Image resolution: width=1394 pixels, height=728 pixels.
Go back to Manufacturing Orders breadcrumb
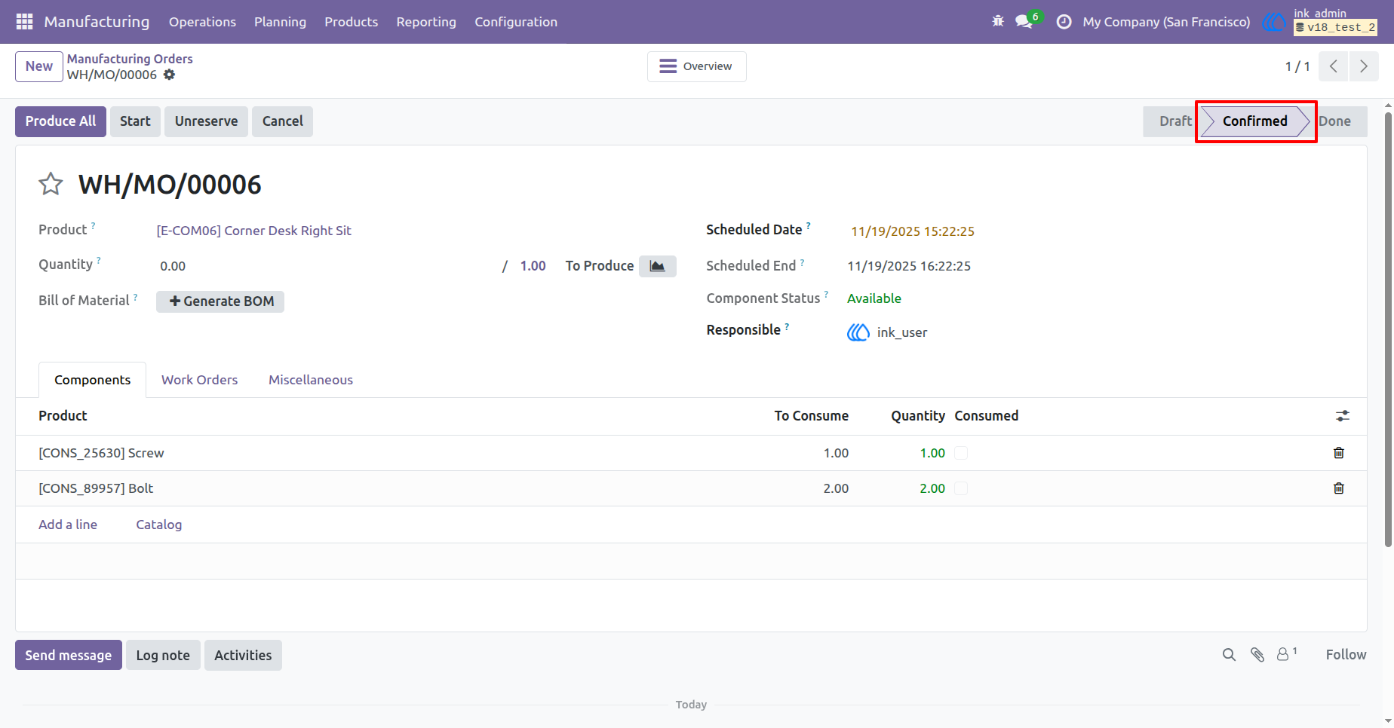click(130, 59)
